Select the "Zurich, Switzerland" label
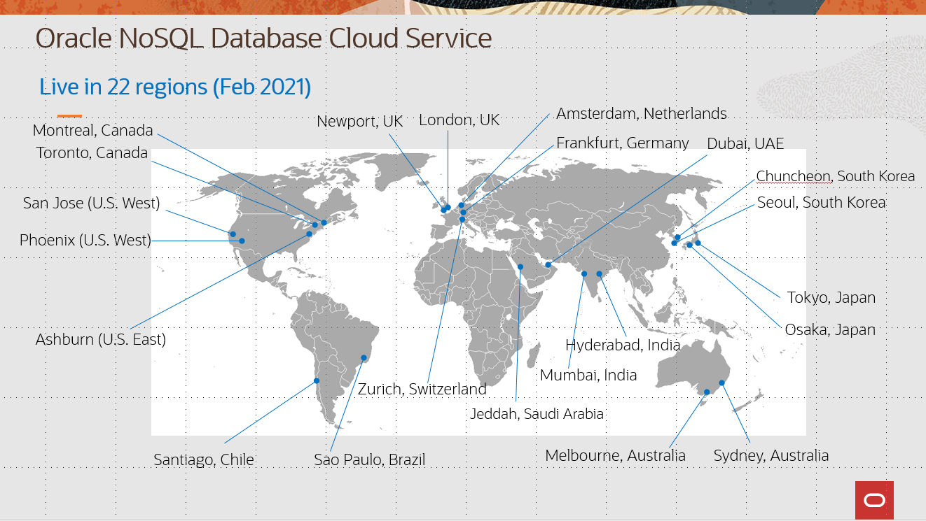This screenshot has width=926, height=521. pos(422,389)
